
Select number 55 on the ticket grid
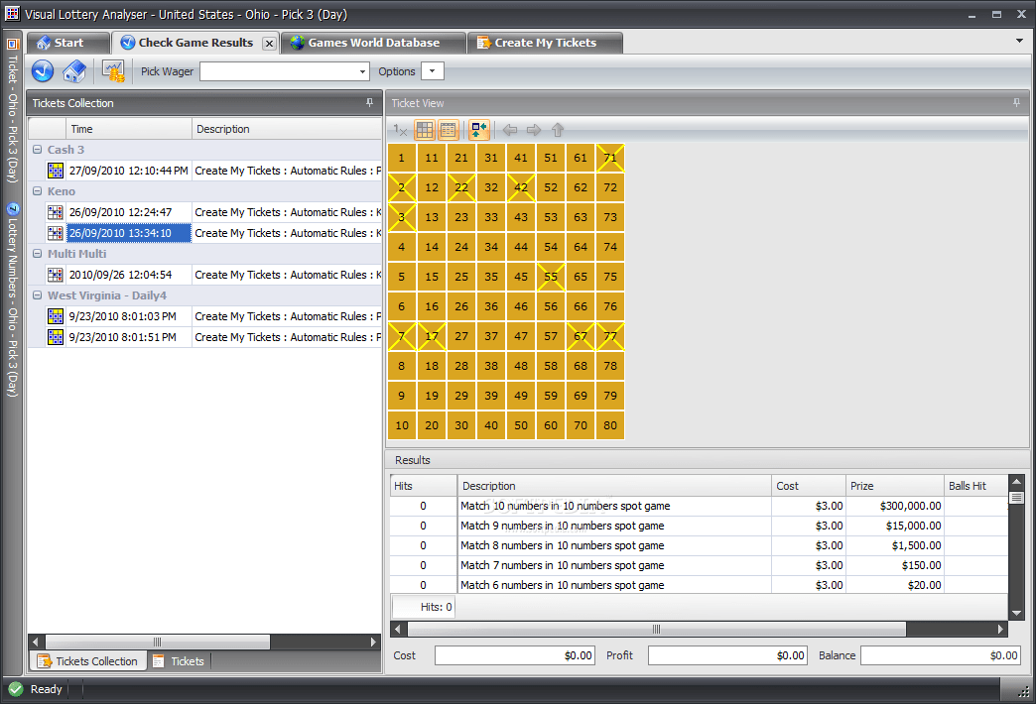click(x=551, y=278)
